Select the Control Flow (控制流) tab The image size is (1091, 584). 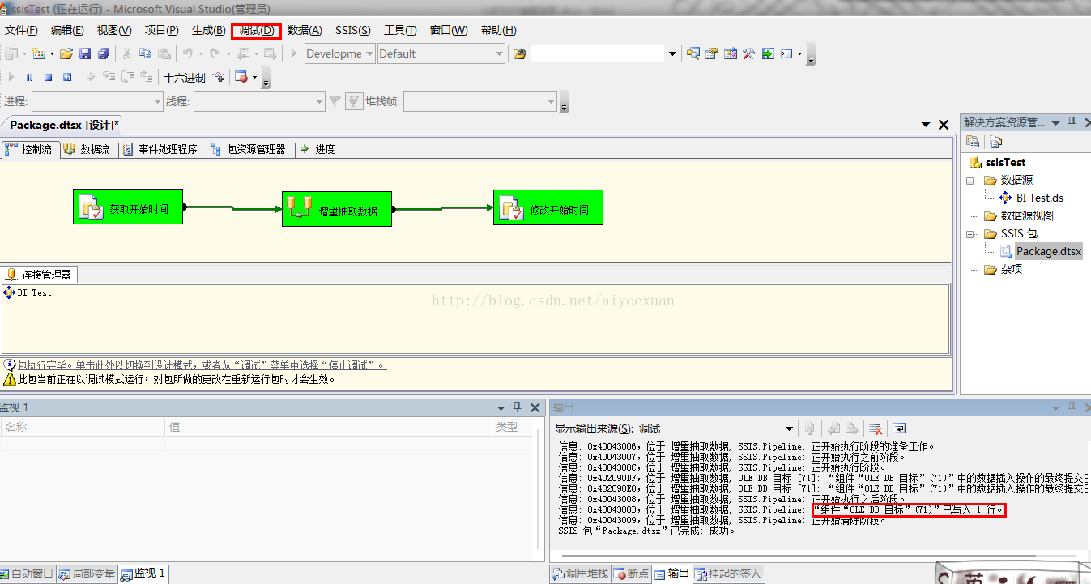[30, 149]
